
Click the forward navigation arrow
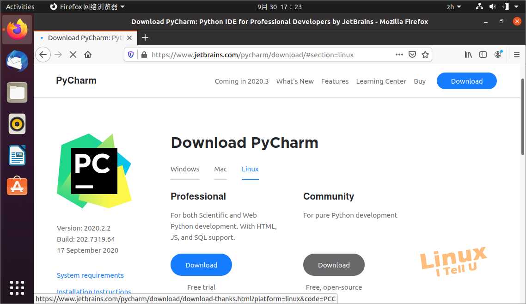58,55
